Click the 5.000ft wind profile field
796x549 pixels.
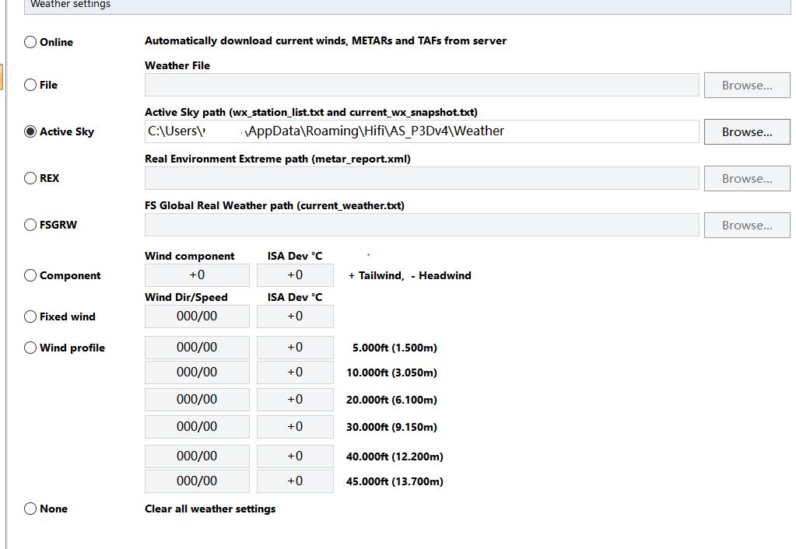tap(197, 348)
